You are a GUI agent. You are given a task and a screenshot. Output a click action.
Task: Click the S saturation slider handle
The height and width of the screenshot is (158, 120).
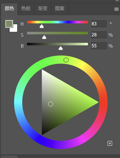tap(44, 37)
